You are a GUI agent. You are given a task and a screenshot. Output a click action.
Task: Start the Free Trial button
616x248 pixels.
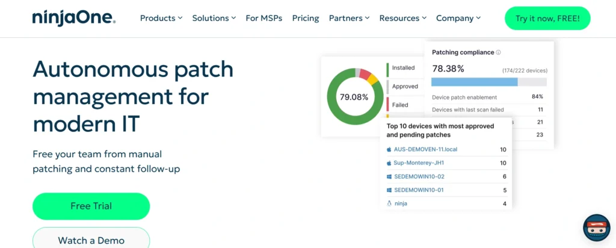[91, 206]
